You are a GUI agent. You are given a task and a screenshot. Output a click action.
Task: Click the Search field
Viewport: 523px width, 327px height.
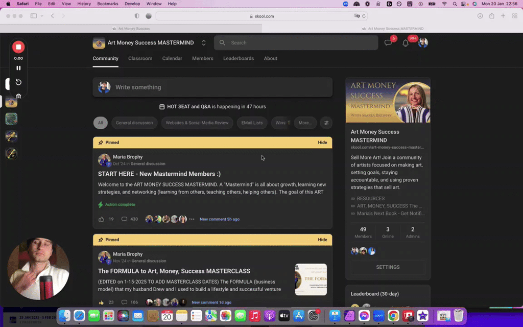[x=296, y=43]
